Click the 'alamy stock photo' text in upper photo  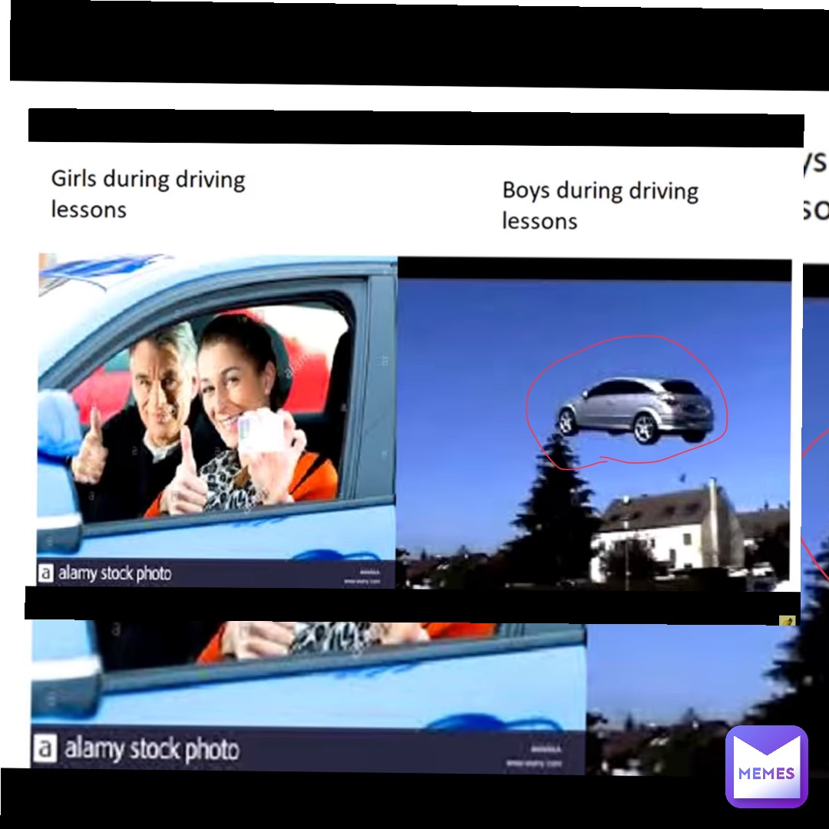114,573
